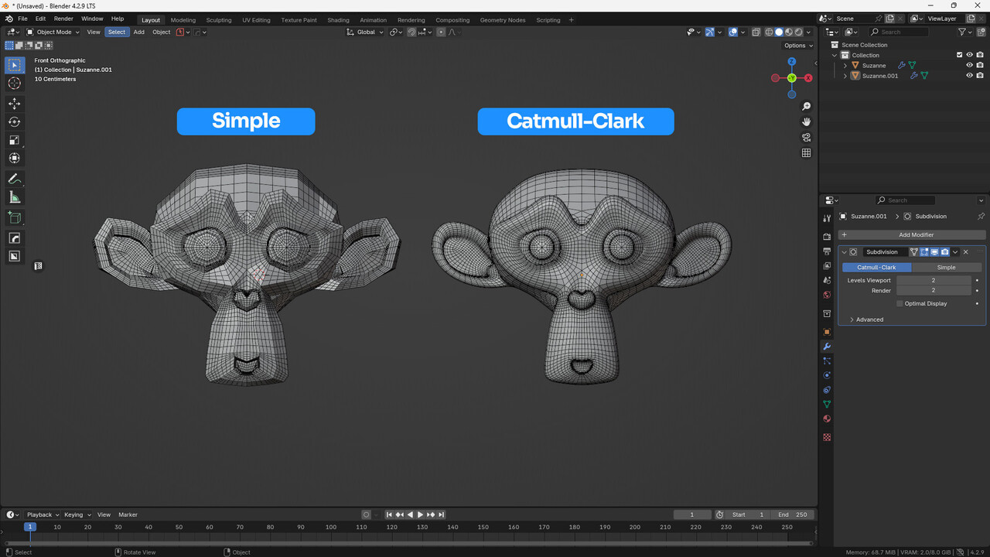Expand the Advanced subpanel
This screenshot has width=990, height=557.
866,320
